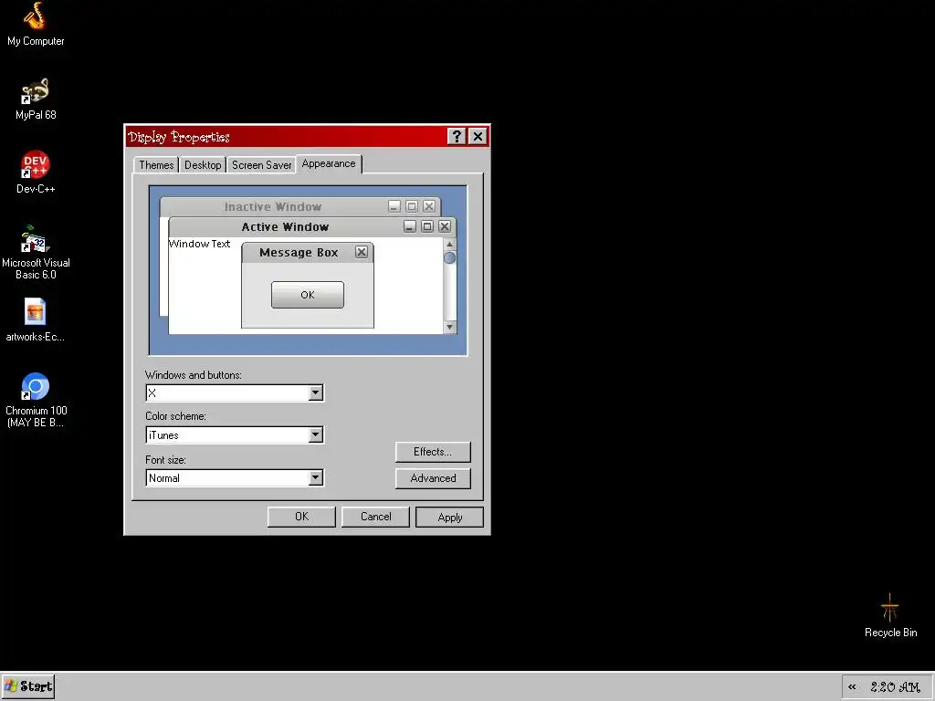Switch to the Themes tab
935x701 pixels.
click(x=156, y=165)
